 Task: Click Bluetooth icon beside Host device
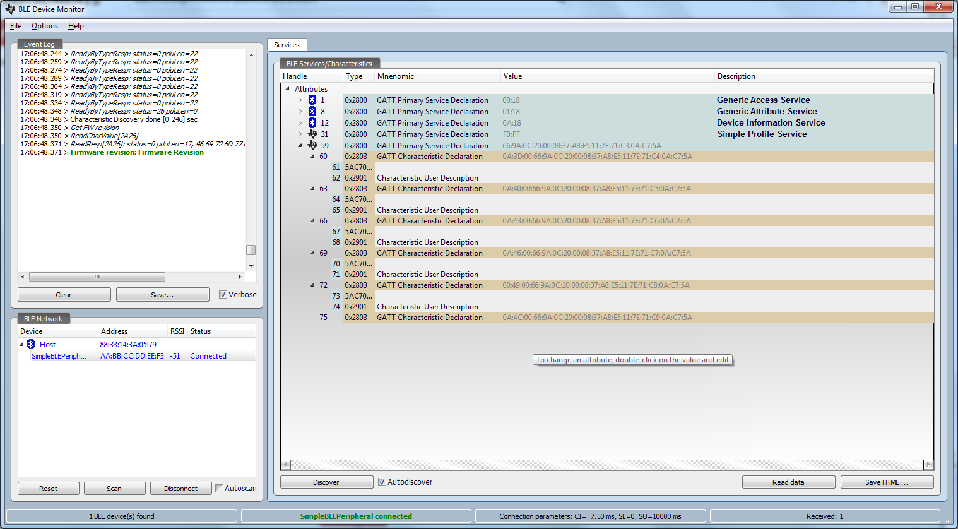[x=31, y=345]
